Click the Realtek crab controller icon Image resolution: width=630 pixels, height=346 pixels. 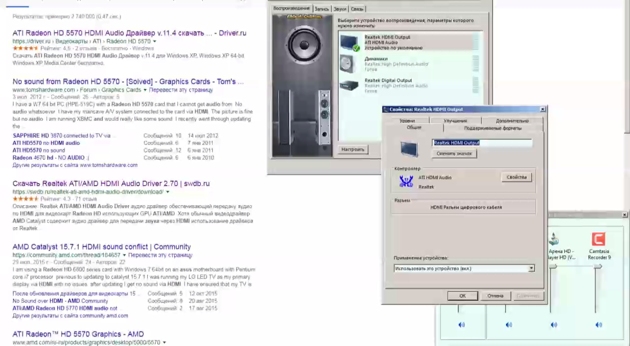[x=406, y=182]
